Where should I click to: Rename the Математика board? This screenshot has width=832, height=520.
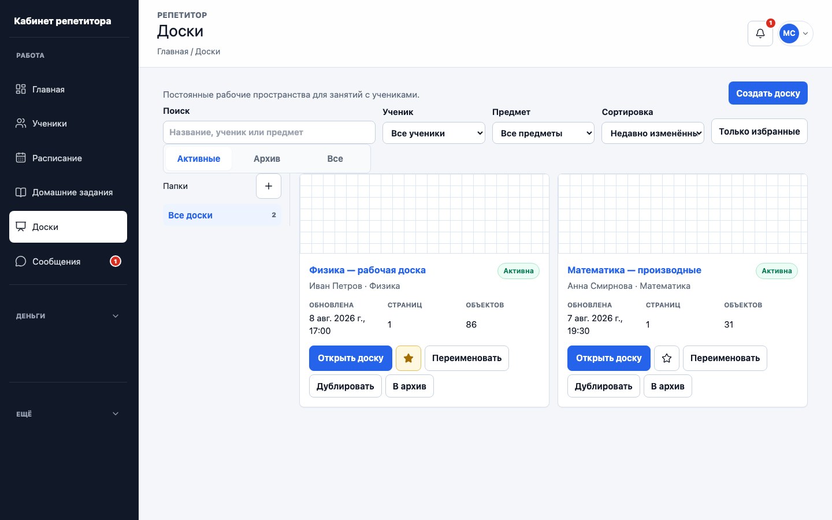point(725,358)
